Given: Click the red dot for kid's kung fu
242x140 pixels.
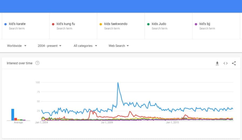Looking at the screenshot, I should (x=53, y=24).
